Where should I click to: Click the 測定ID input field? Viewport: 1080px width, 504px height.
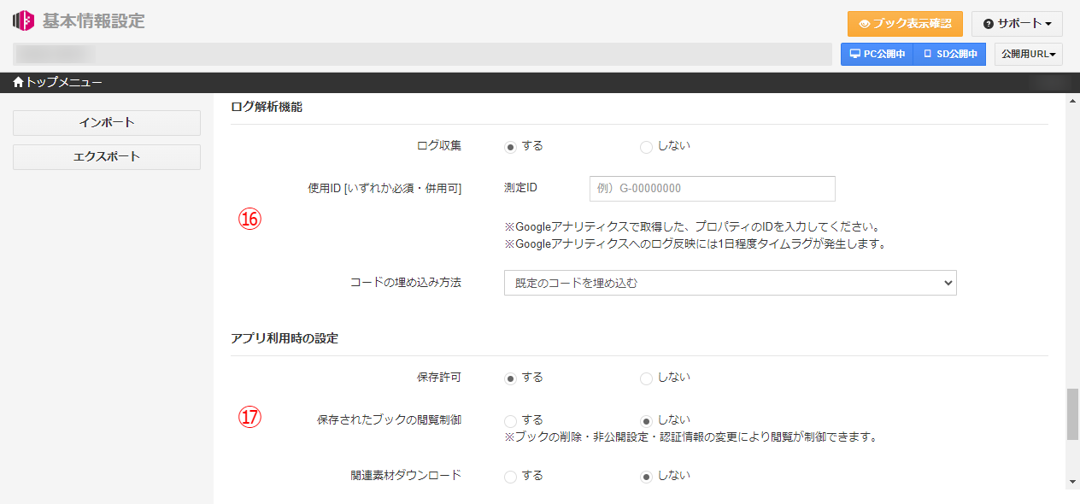tap(712, 188)
